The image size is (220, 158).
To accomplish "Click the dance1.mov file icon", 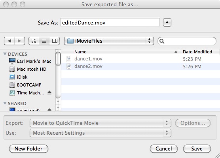I will [69, 59].
